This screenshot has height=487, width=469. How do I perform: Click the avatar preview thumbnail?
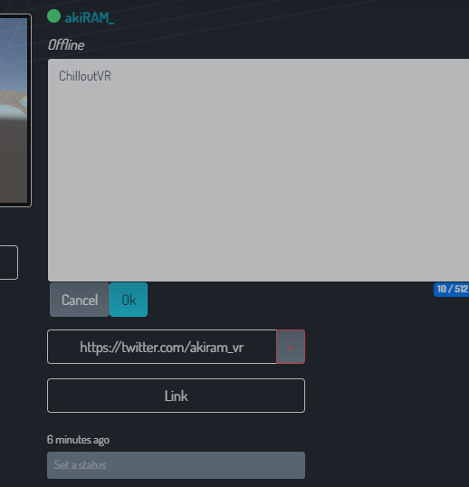click(x=14, y=110)
